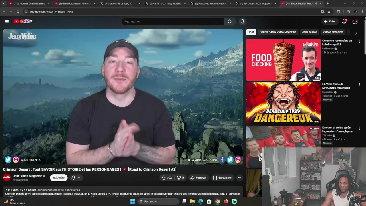Bookmark this page with star icon
Screen dimensions: 366x206
[329, 11]
